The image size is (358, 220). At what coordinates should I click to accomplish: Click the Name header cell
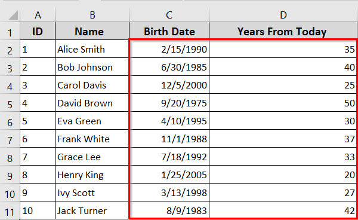pos(92,31)
